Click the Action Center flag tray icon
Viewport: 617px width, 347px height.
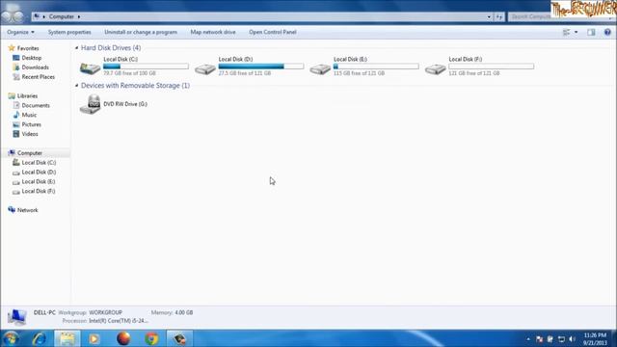(x=539, y=339)
